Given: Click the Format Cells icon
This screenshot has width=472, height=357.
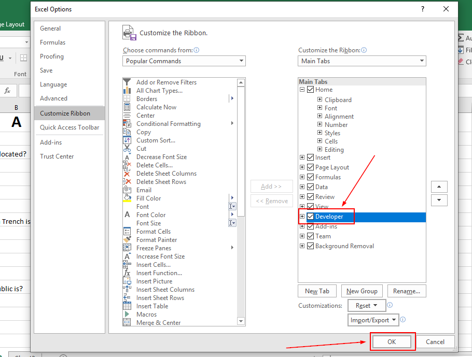Looking at the screenshot, I should 127,232.
